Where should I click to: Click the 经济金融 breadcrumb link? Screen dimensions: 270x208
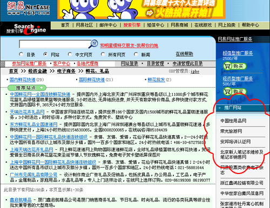pos(37,71)
